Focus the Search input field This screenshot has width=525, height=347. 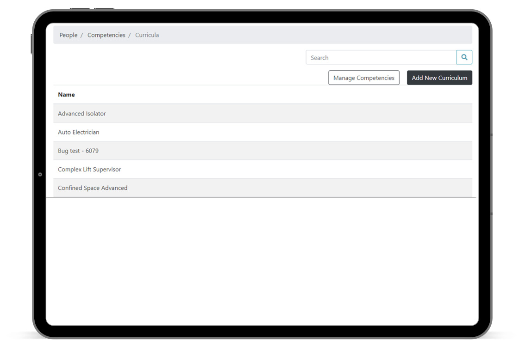point(381,57)
